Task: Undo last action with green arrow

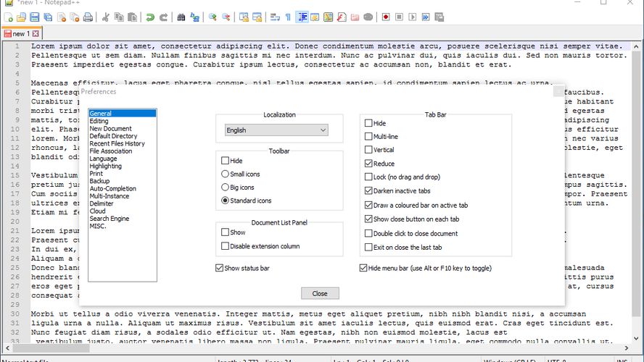Action: point(150,17)
